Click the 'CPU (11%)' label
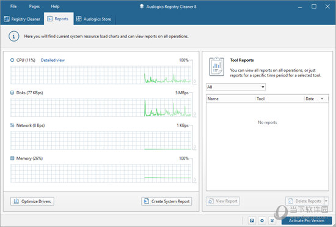 click(26, 60)
